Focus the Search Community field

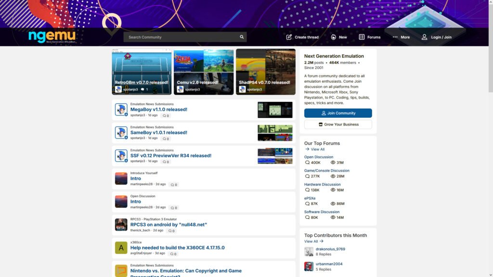(x=185, y=37)
